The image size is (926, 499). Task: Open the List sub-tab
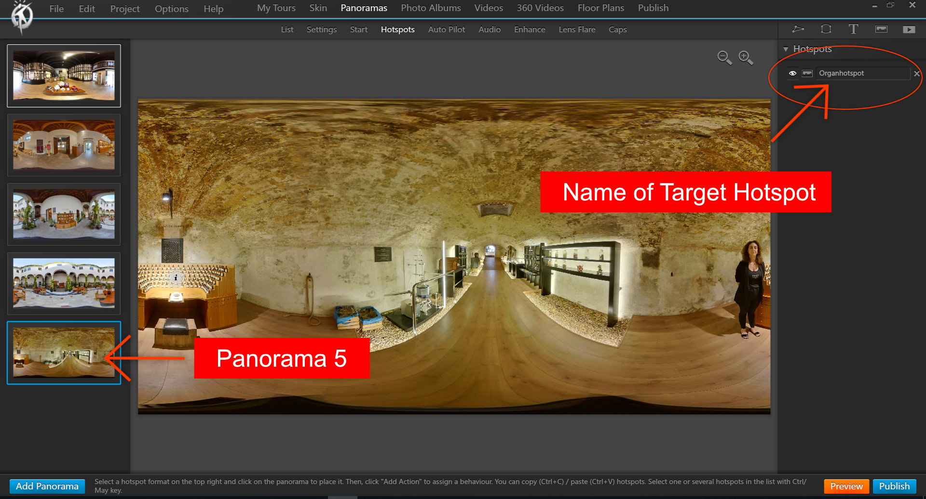pyautogui.click(x=287, y=29)
